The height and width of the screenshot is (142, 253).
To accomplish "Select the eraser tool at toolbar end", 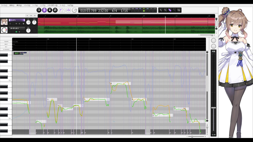I will [179, 10].
